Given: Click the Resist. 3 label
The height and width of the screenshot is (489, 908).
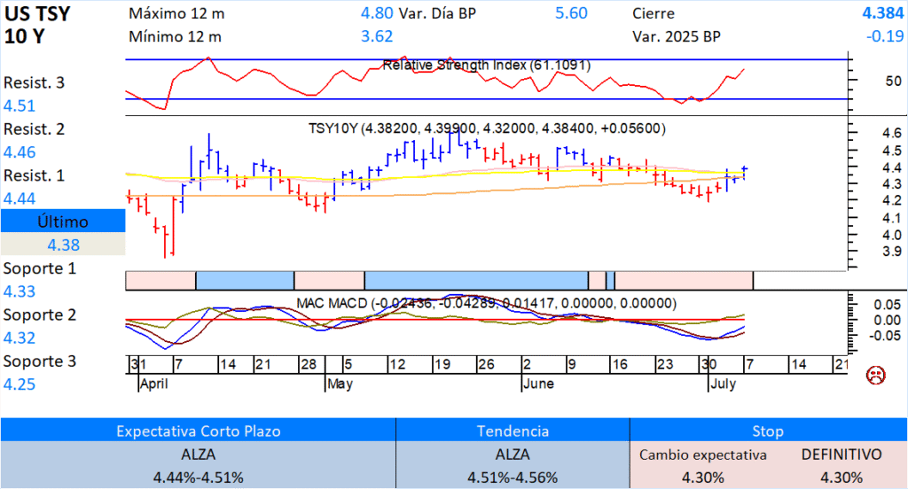Looking at the screenshot, I should pos(35,82).
